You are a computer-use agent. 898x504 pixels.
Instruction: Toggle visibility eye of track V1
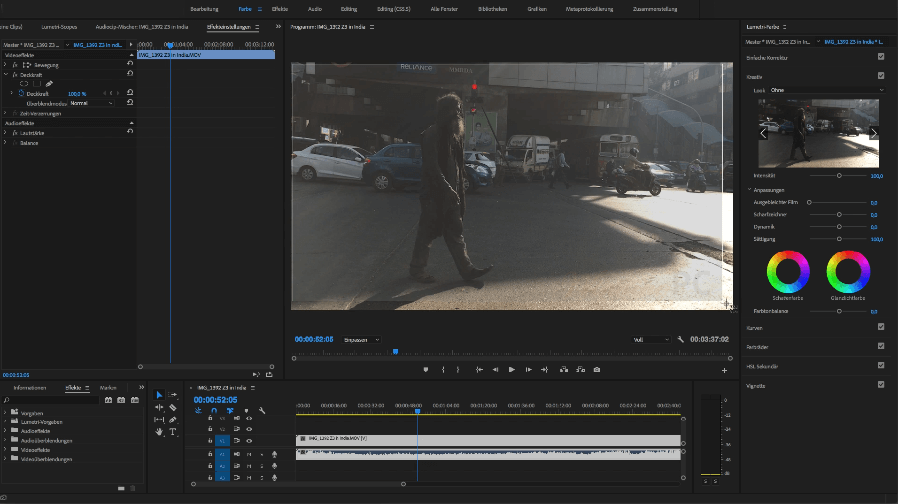(249, 441)
